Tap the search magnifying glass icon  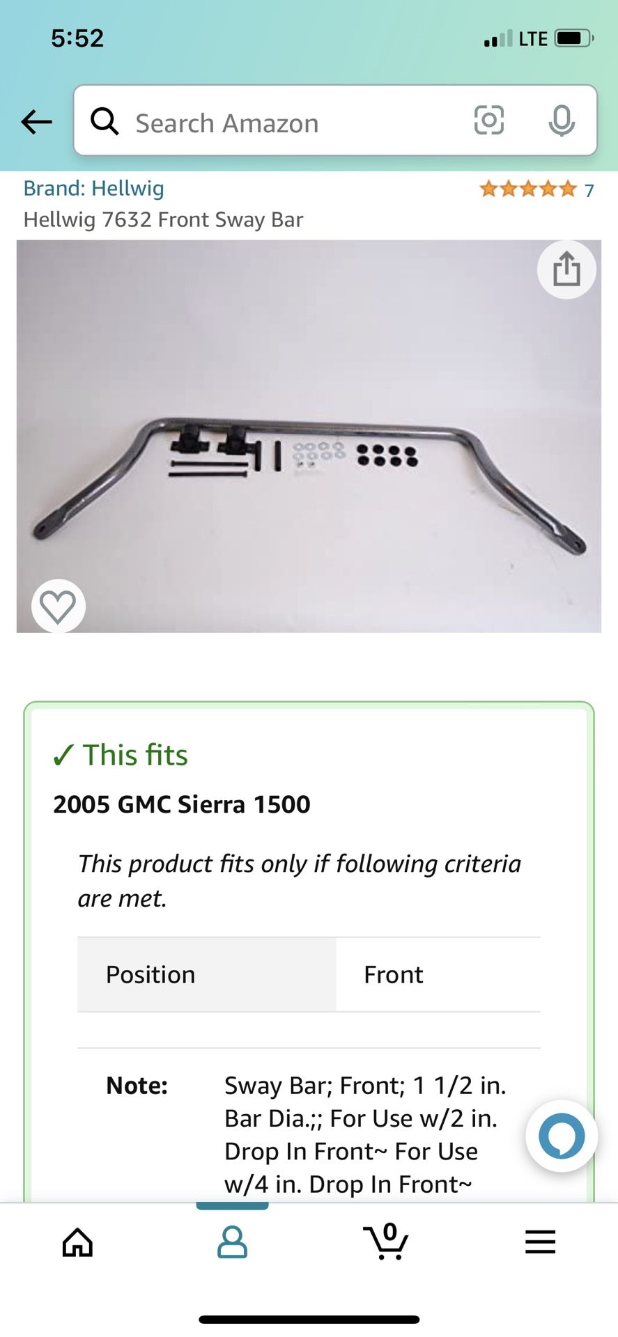[105, 121]
